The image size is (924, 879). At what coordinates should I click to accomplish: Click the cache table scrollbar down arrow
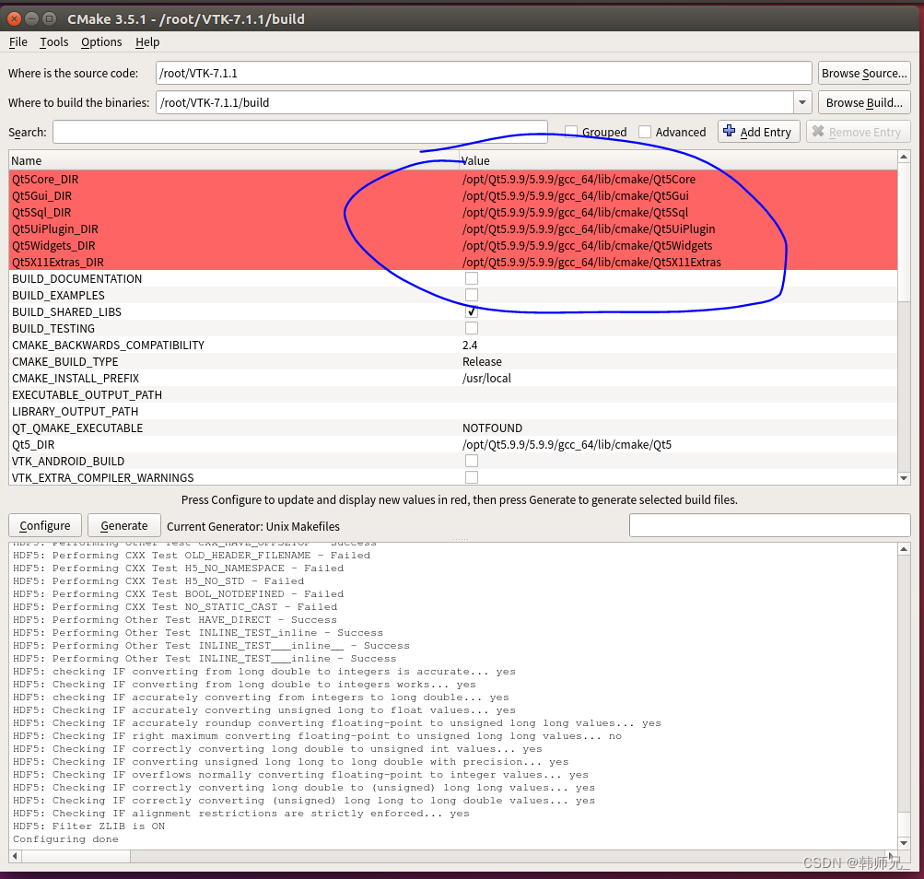pos(904,477)
